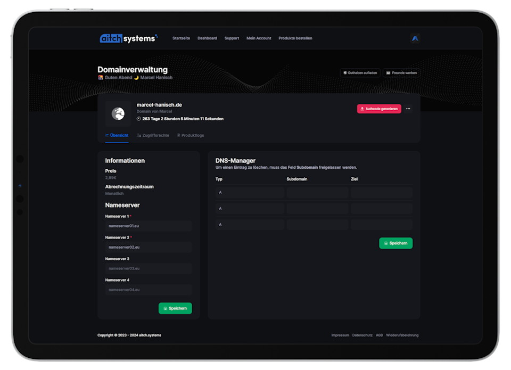This screenshot has height=370, width=511.
Task: Open the third DNS record Typ dropdown
Action: point(250,224)
